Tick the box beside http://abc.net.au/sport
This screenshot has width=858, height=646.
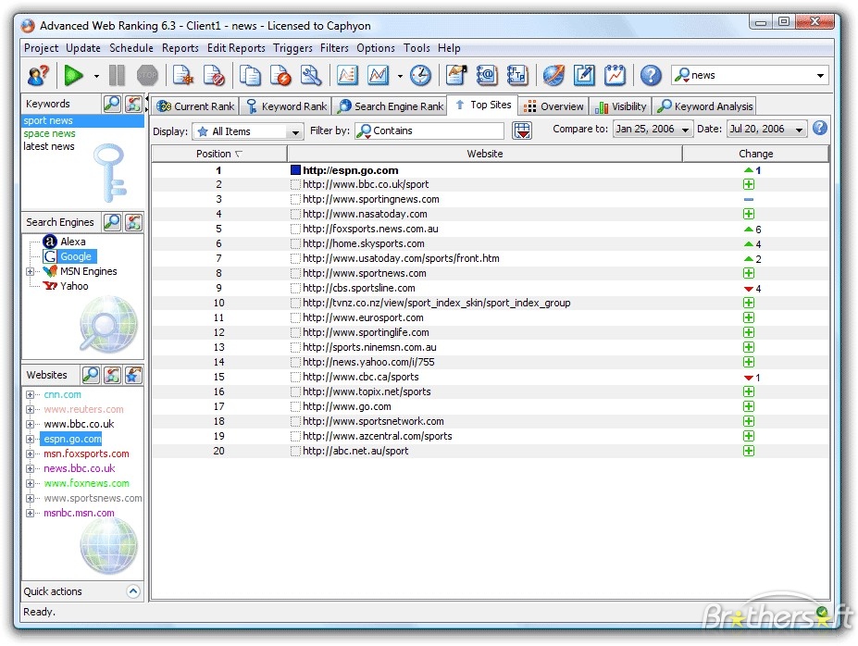click(295, 451)
